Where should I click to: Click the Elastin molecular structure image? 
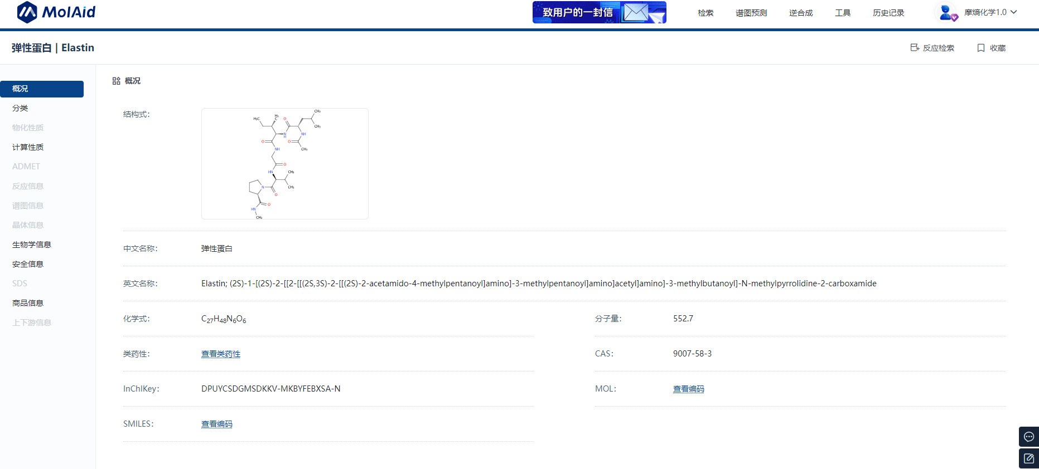point(284,164)
